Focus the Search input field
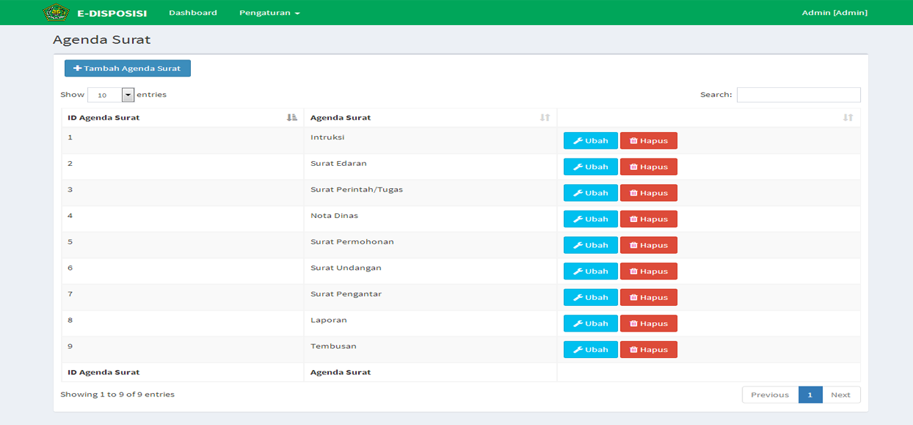Viewport: 913px width, 425px height. tap(799, 95)
